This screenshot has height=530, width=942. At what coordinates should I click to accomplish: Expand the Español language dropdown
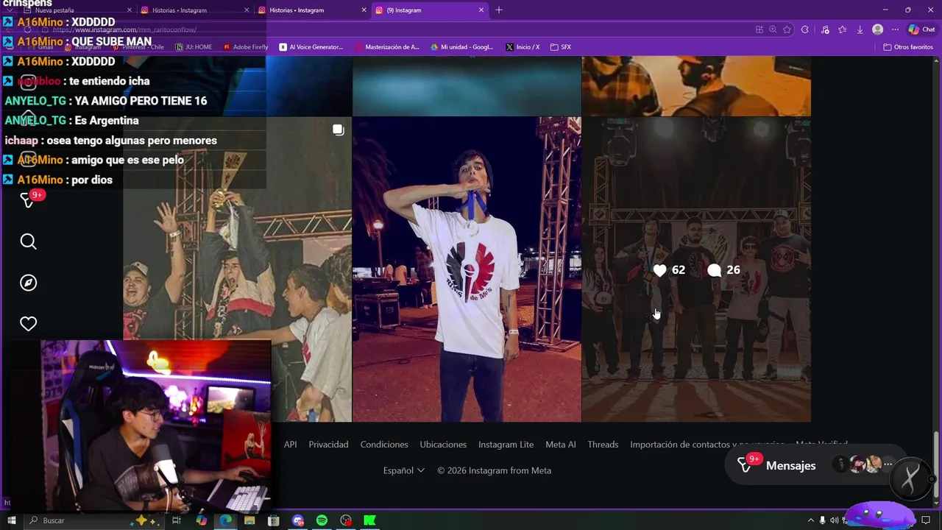(404, 470)
